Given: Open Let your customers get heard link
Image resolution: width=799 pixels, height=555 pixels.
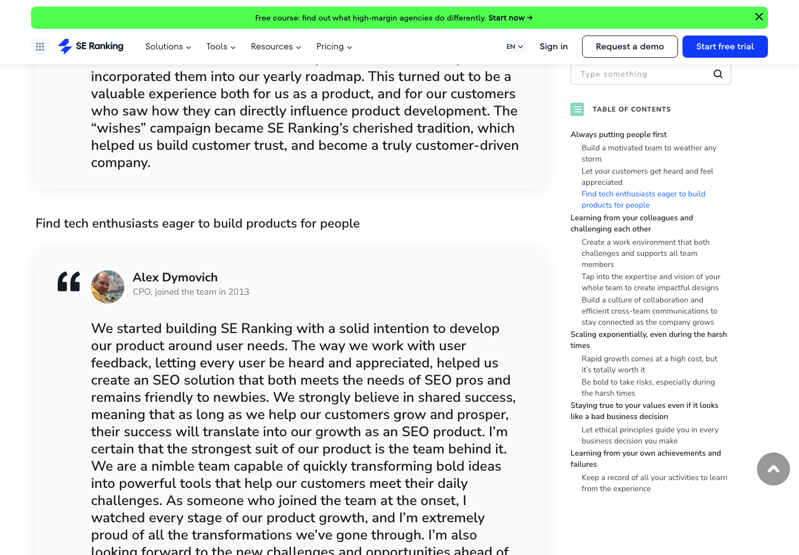Looking at the screenshot, I should 648,176.
